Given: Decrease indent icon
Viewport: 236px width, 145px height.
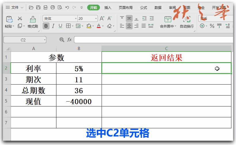Looking at the screenshot, I should (144, 18).
